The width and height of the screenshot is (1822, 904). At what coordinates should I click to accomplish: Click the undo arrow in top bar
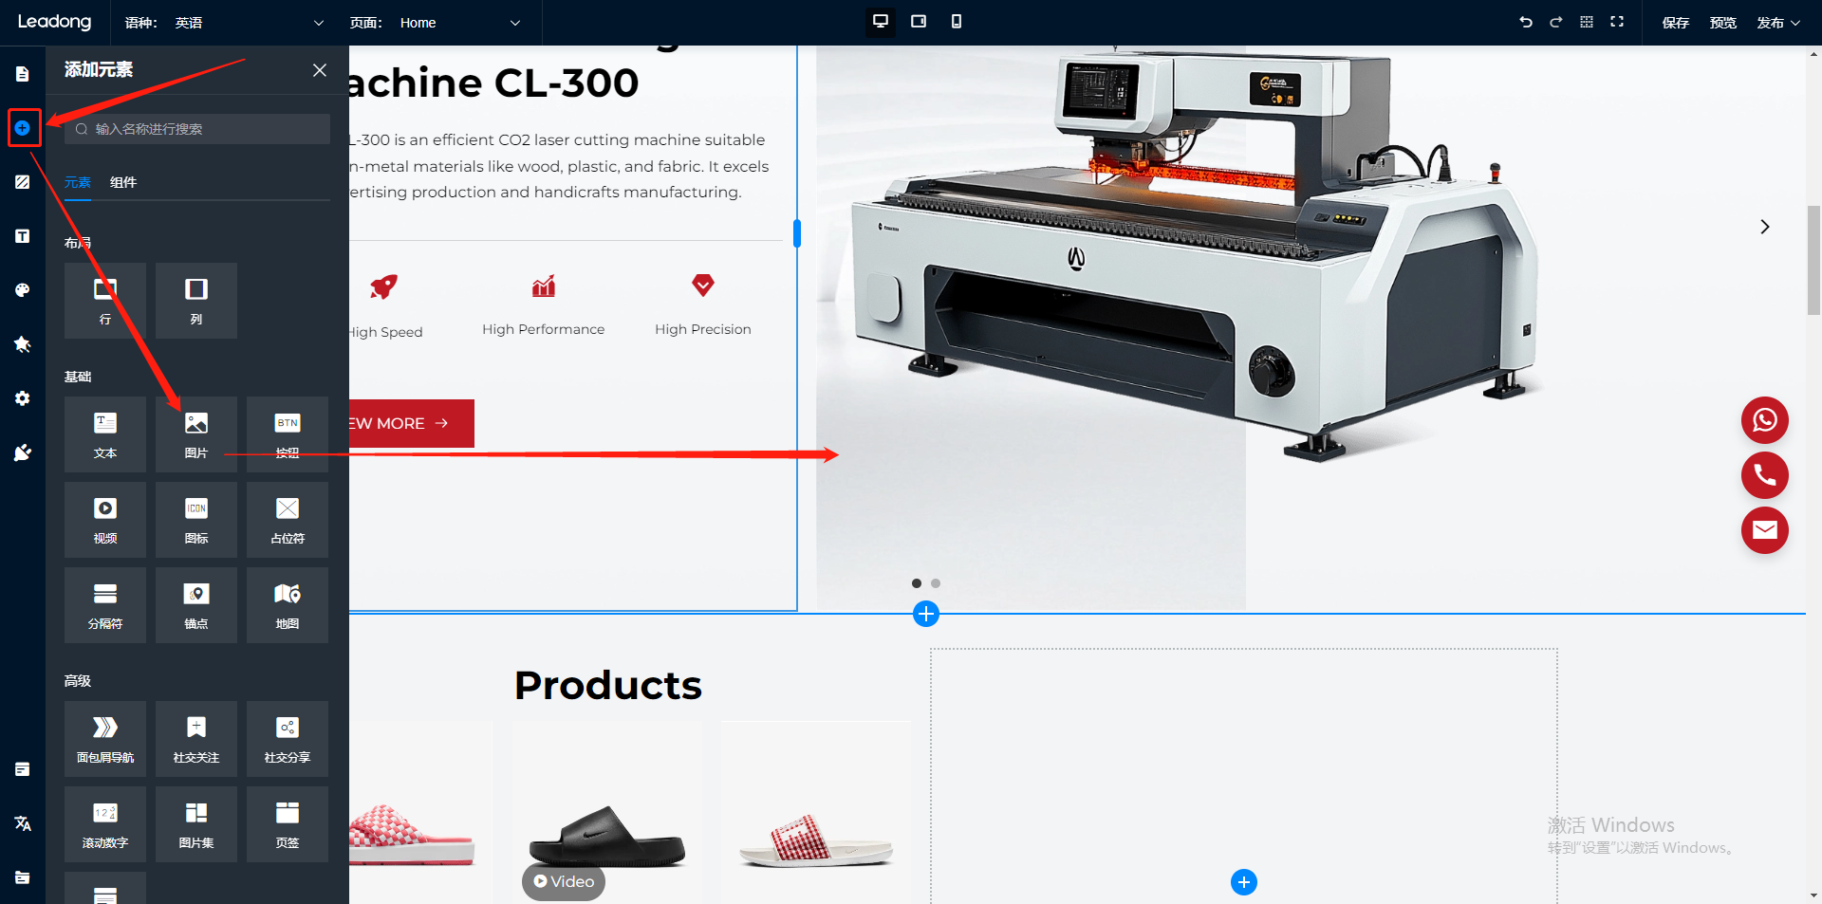click(1526, 22)
